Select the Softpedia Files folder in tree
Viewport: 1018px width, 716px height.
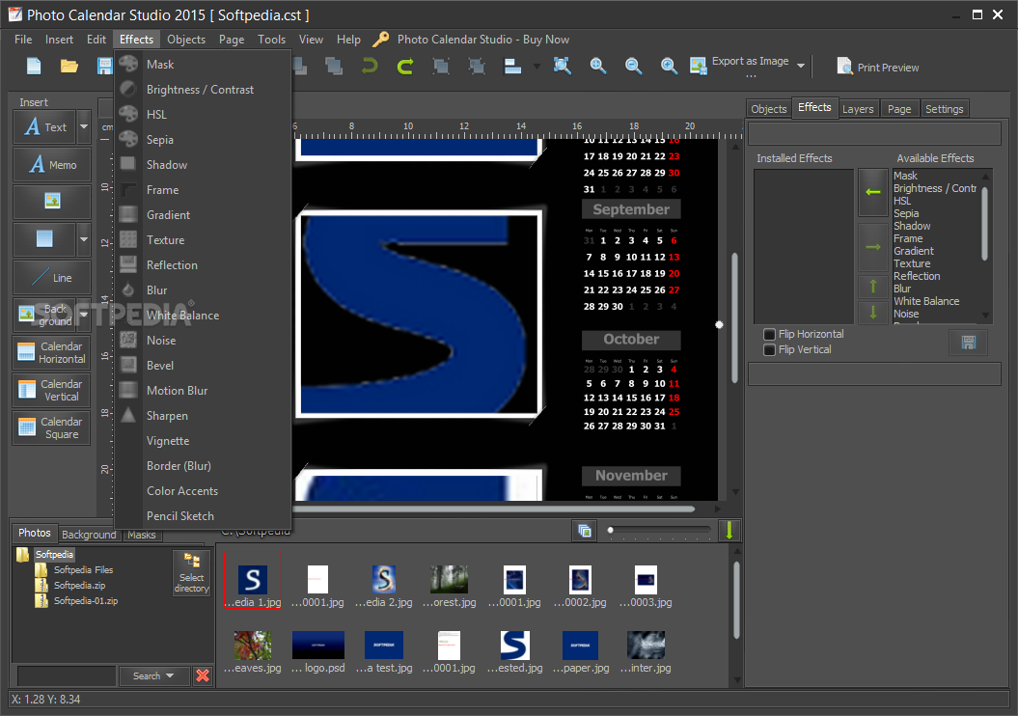coord(83,570)
